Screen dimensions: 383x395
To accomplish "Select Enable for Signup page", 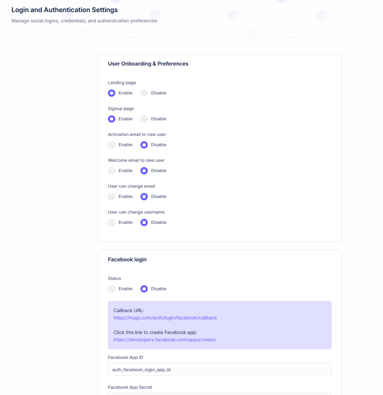I will point(111,119).
